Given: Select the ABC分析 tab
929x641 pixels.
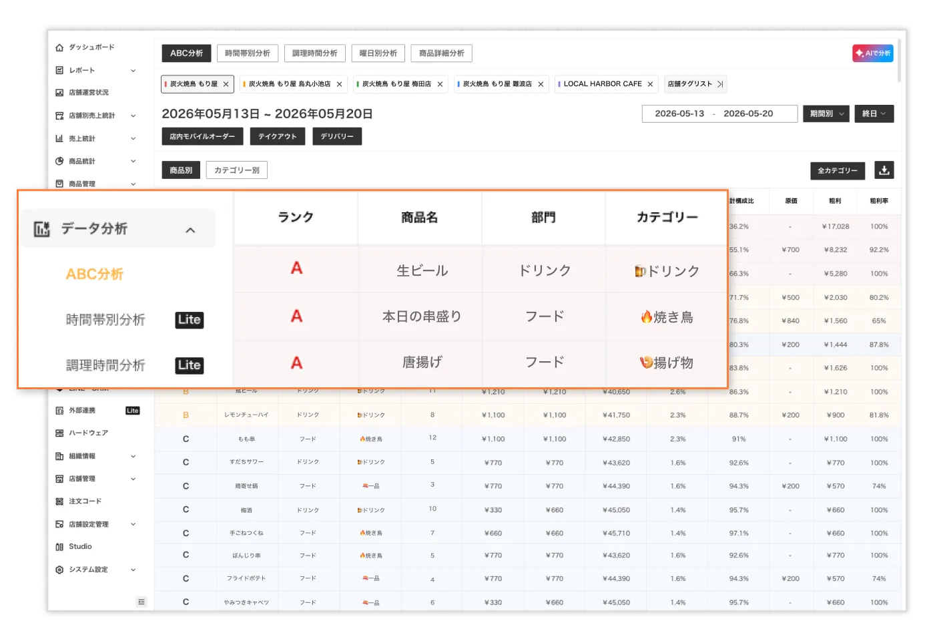Looking at the screenshot, I should [187, 53].
